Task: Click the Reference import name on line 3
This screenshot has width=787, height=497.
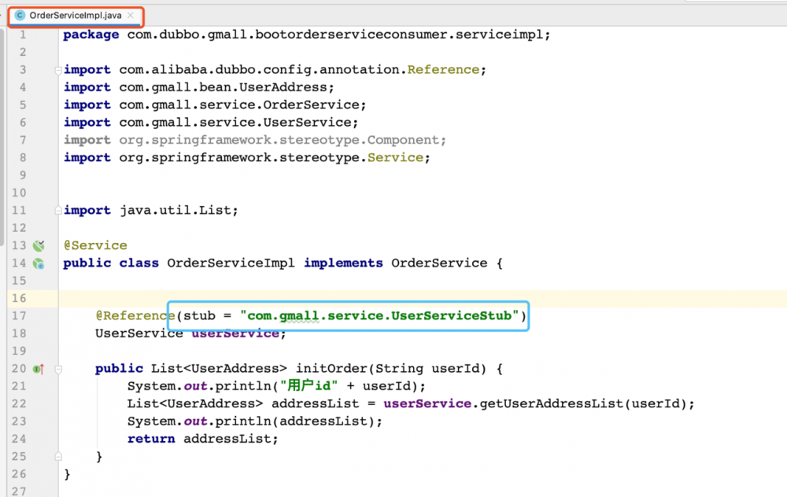Action: click(442, 70)
